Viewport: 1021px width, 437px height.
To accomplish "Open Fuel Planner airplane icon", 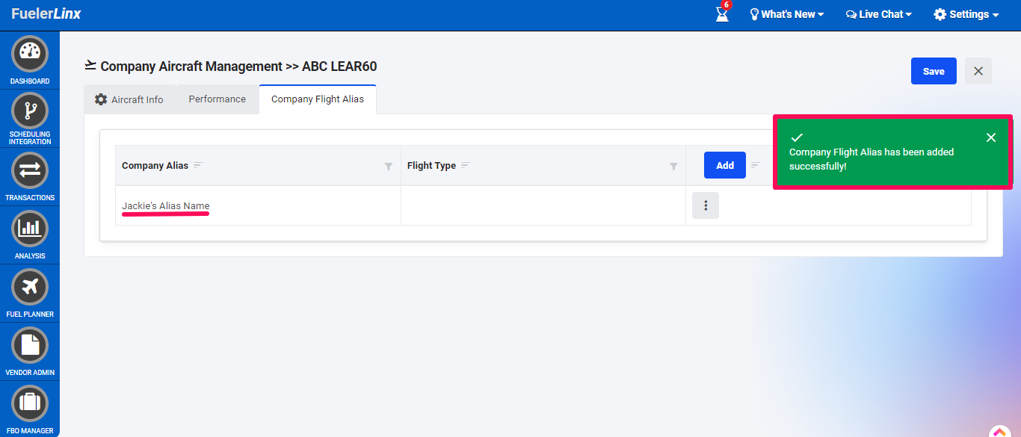I will (30, 287).
